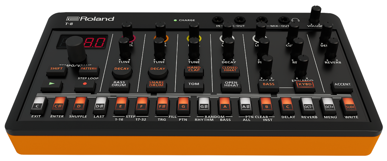Click the ENV MOD knob

[302, 66]
